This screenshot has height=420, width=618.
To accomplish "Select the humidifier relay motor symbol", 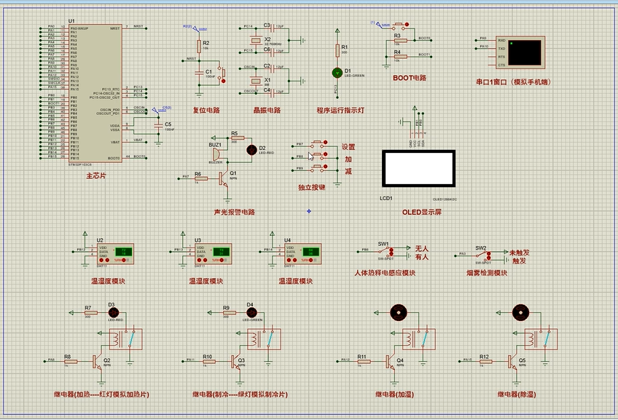I will 398,312.
